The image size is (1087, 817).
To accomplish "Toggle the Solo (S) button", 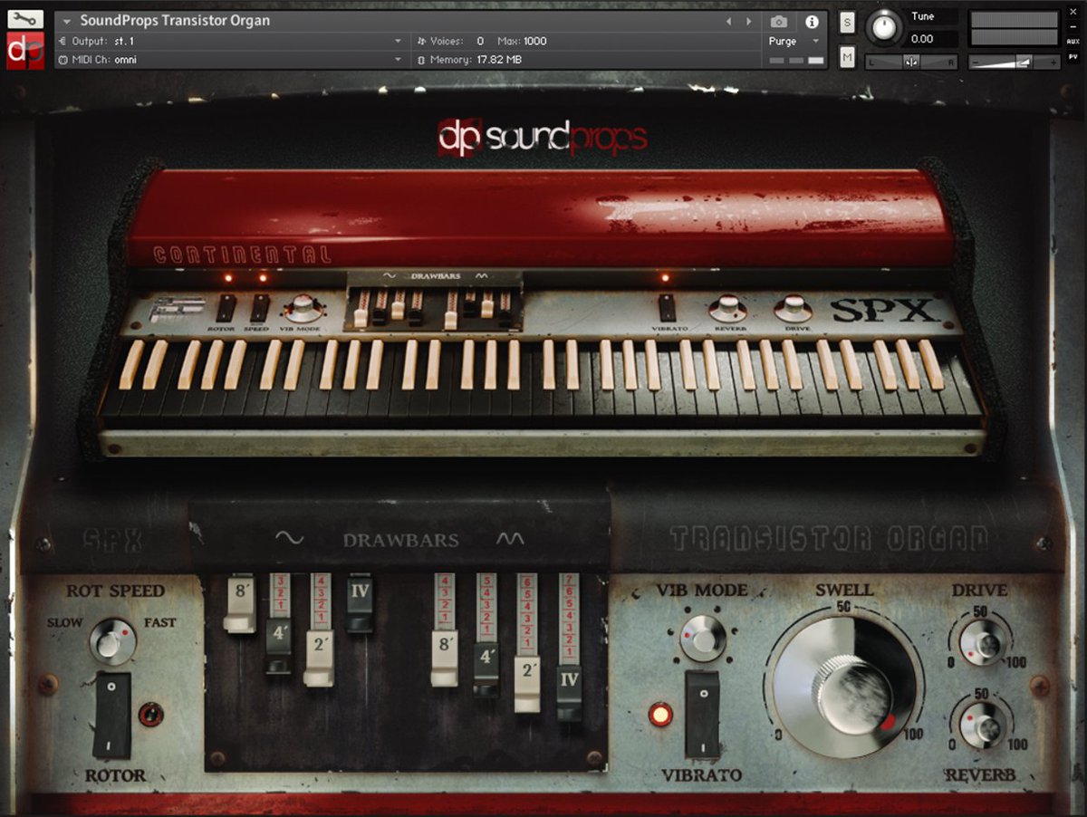I will point(847,24).
